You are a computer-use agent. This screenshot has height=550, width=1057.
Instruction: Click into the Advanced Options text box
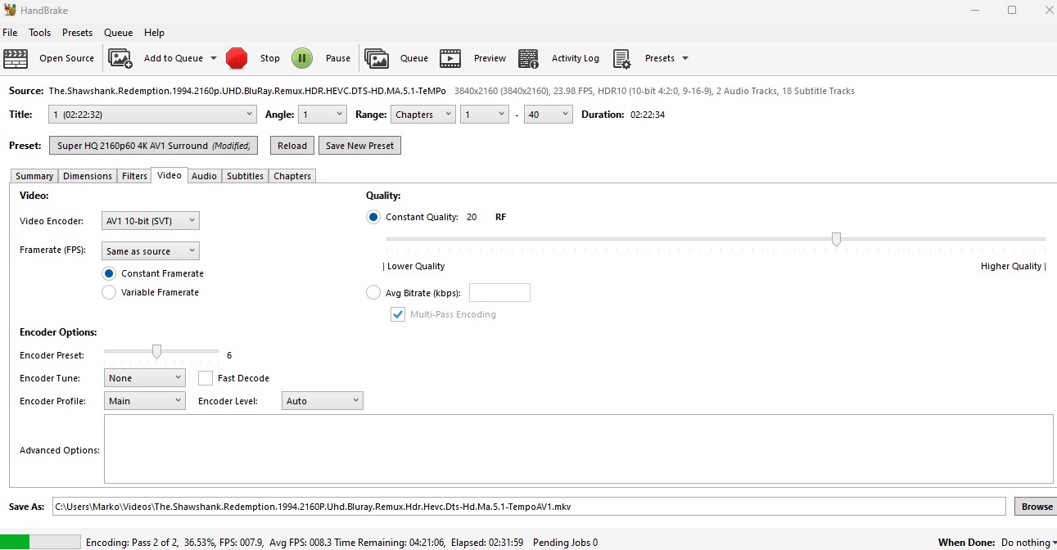point(578,449)
